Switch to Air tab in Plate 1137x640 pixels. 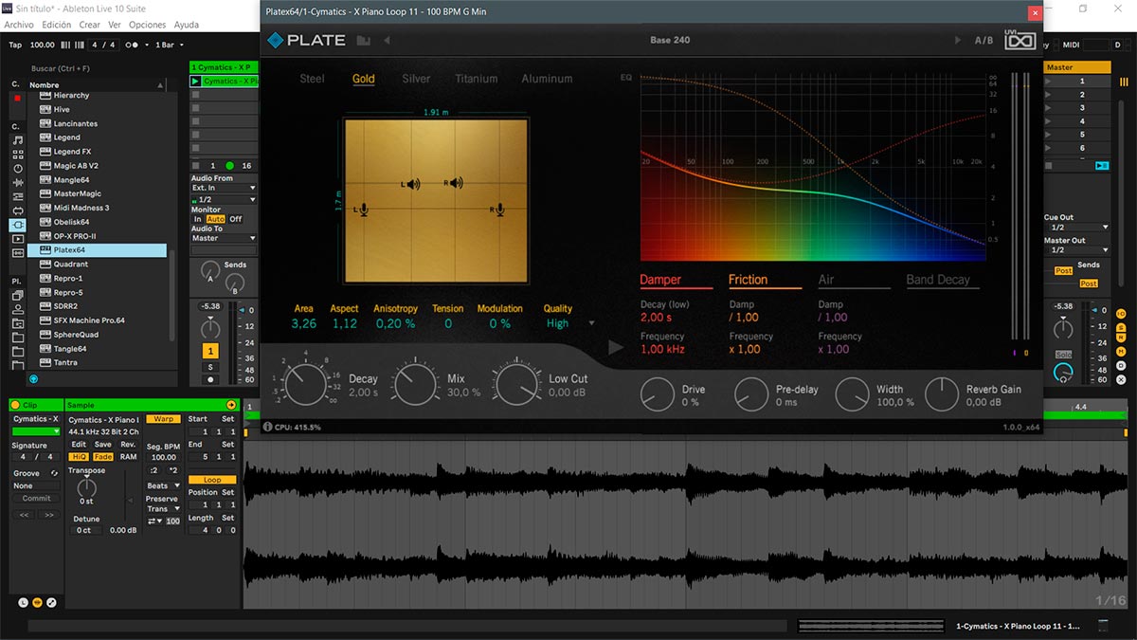click(826, 280)
